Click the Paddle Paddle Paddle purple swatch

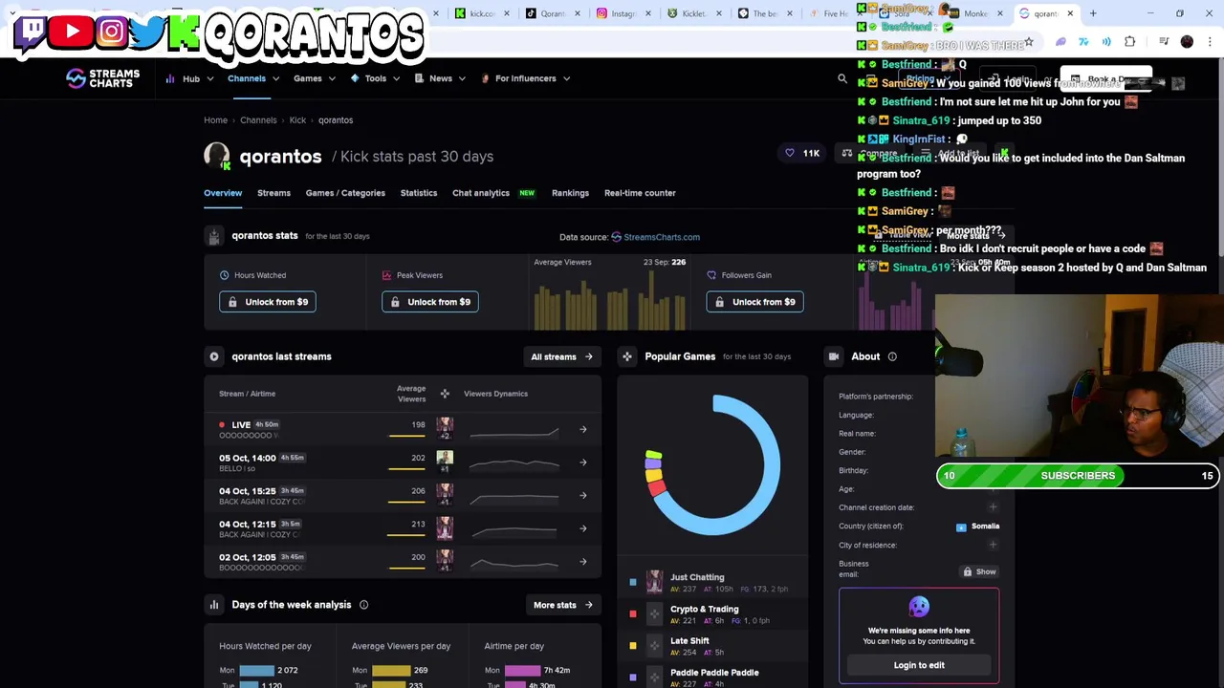pyautogui.click(x=632, y=677)
